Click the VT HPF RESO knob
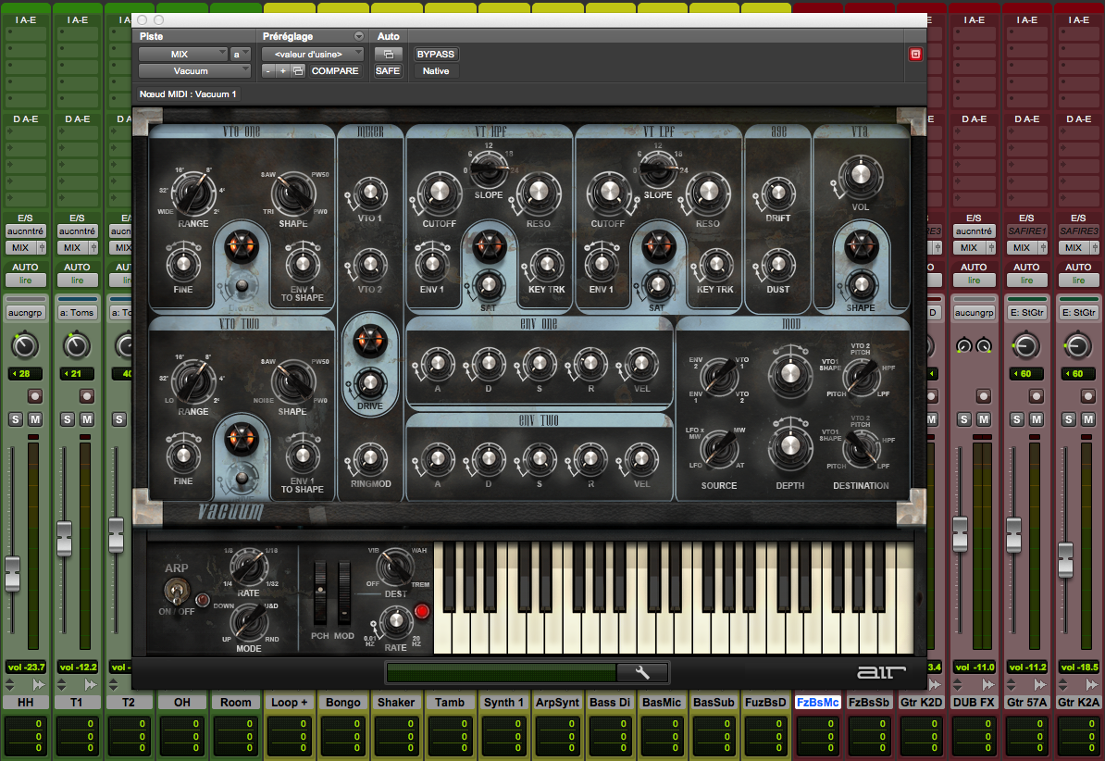The width and height of the screenshot is (1105, 761). (x=539, y=192)
